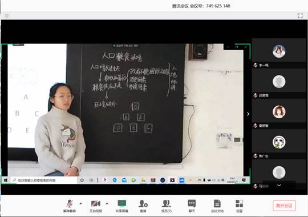Unmute the microphone (解除静音)
Image resolution: width=308 pixels, height=217 pixels.
70,206
